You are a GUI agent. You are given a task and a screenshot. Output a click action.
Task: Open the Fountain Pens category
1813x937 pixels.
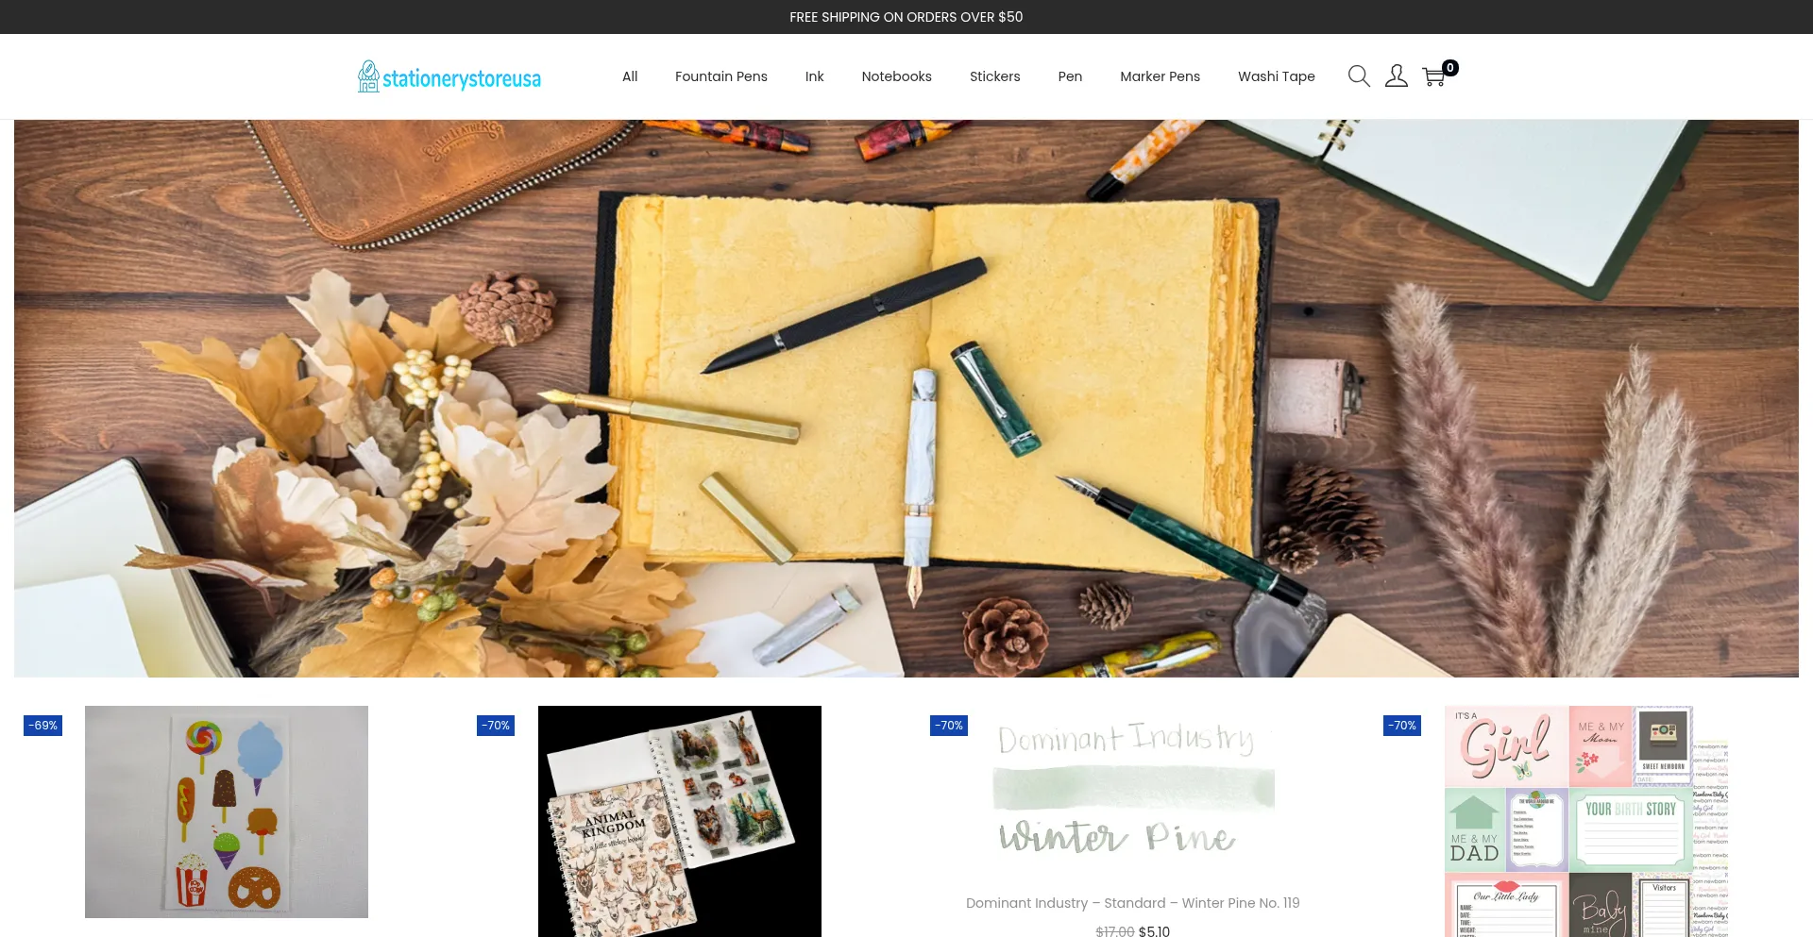point(721,76)
